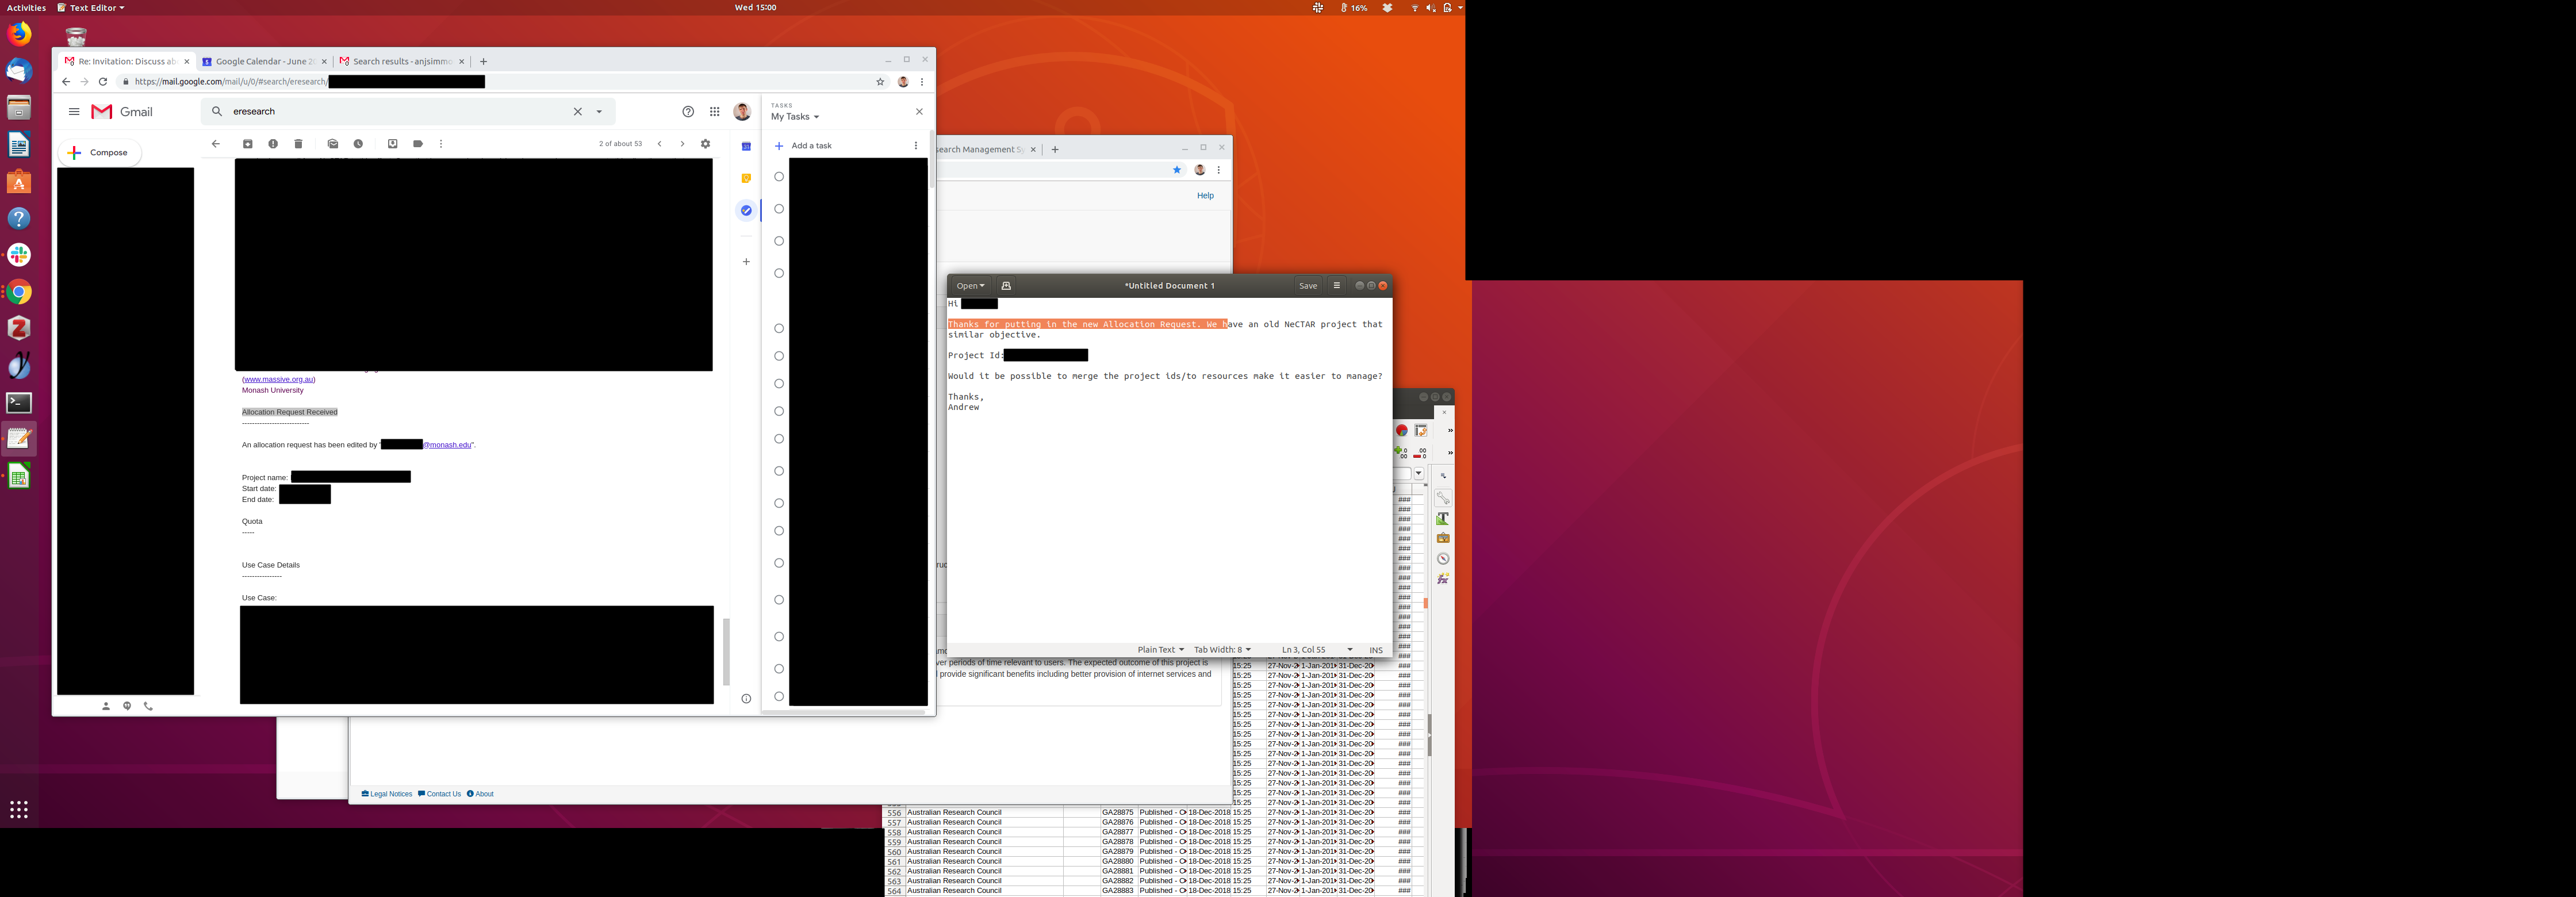This screenshot has width=2576, height=897.
Task: Delete the email with trash icon
Action: [x=298, y=144]
